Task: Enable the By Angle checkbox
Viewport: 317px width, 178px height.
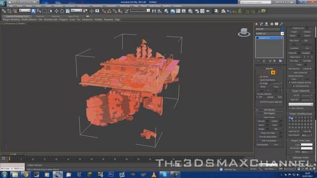Action: point(258,83)
